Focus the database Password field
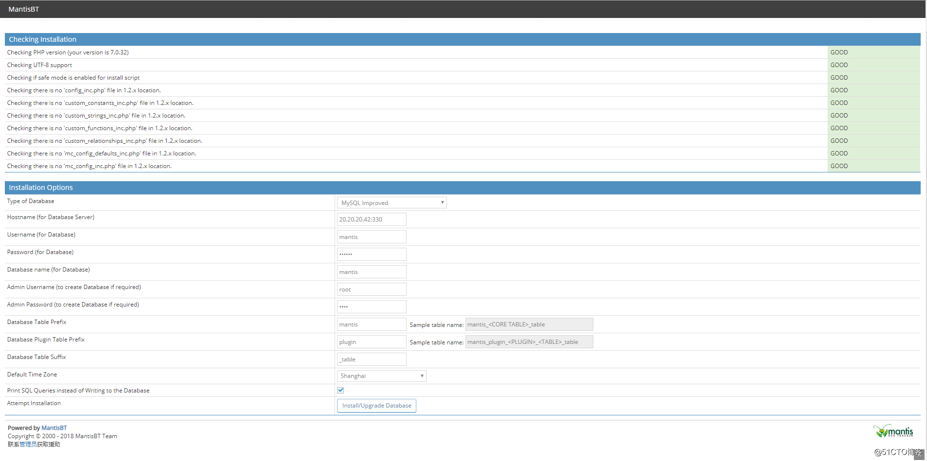Screen dimensions: 927x461 pos(372,254)
